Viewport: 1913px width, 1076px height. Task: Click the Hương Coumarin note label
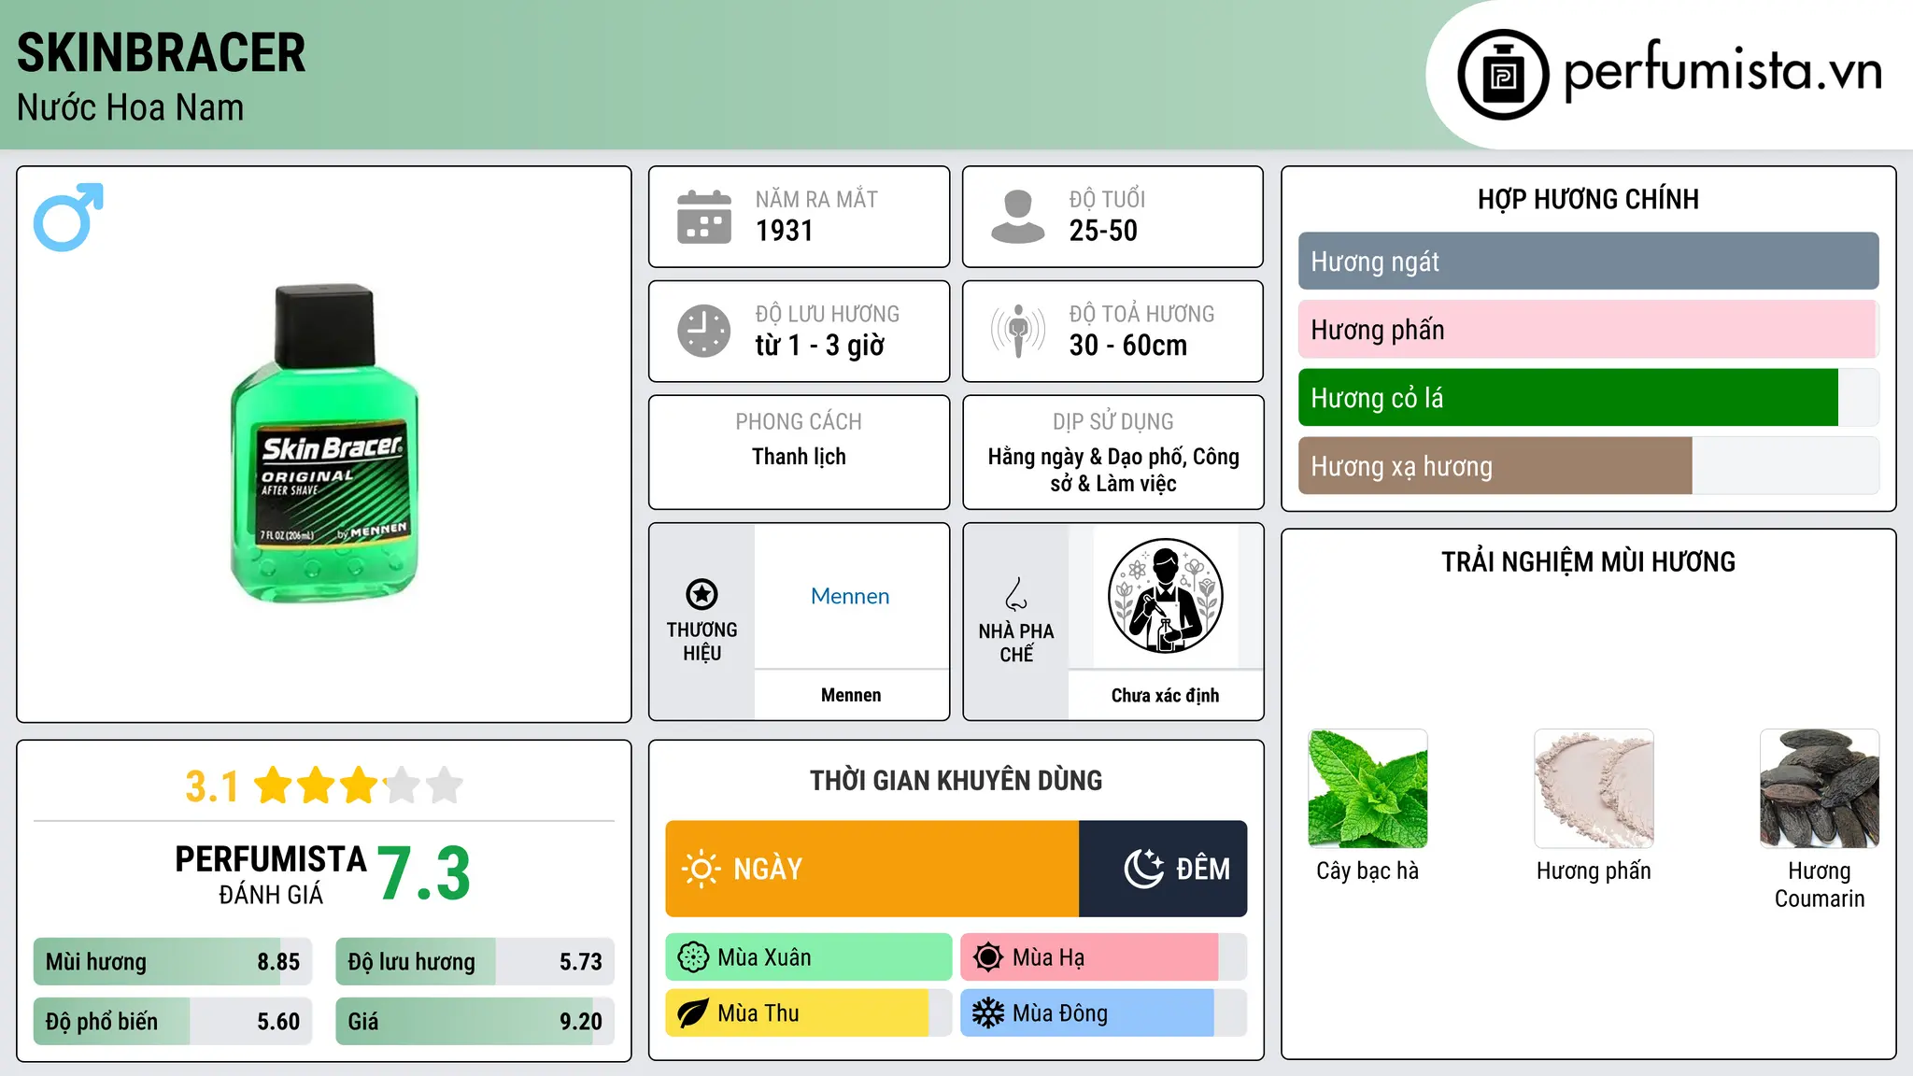coord(1820,885)
